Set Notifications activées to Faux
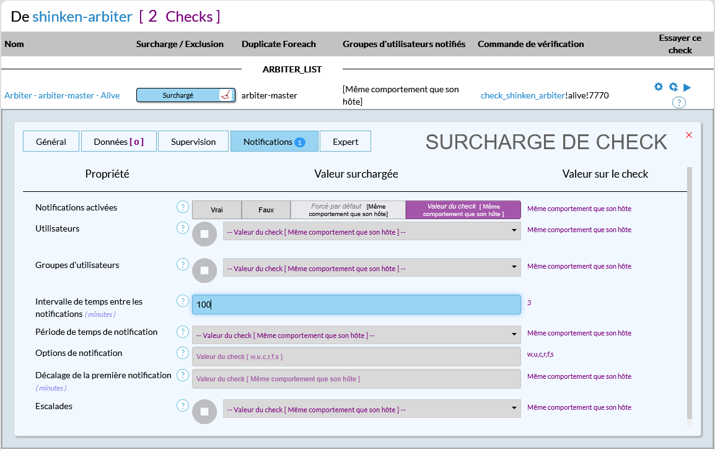 pyautogui.click(x=266, y=210)
